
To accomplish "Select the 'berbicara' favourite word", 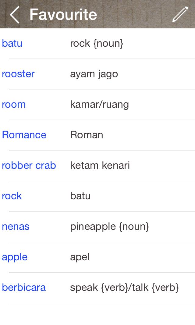I will point(24,287).
